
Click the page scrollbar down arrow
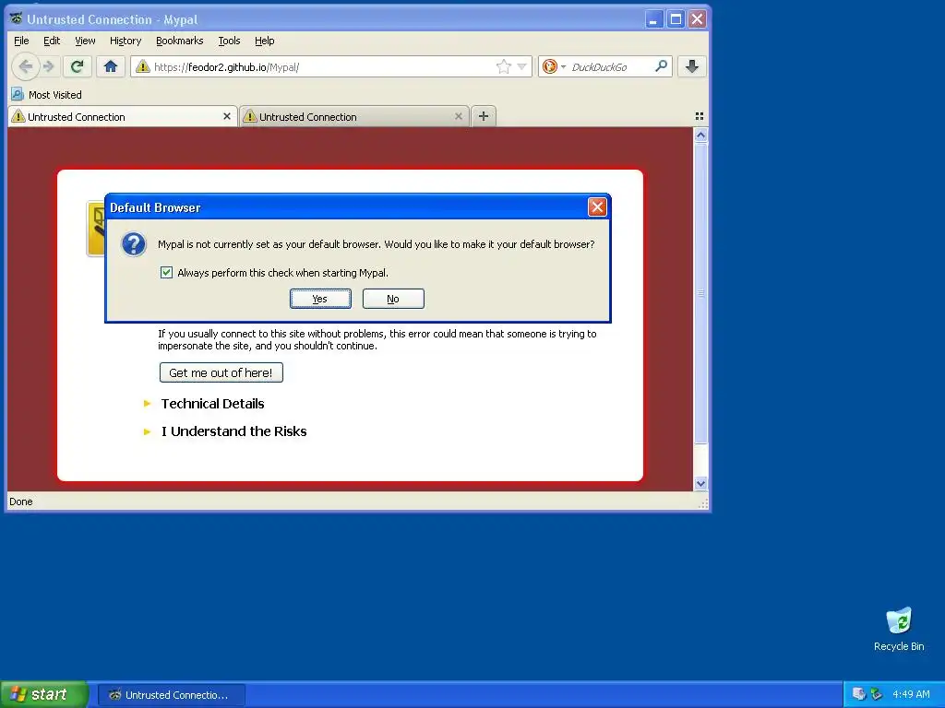700,483
